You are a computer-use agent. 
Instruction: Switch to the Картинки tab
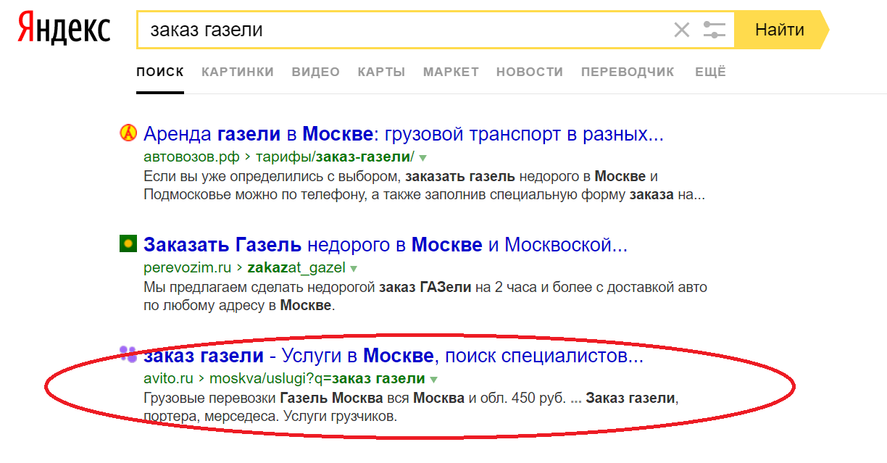238,72
